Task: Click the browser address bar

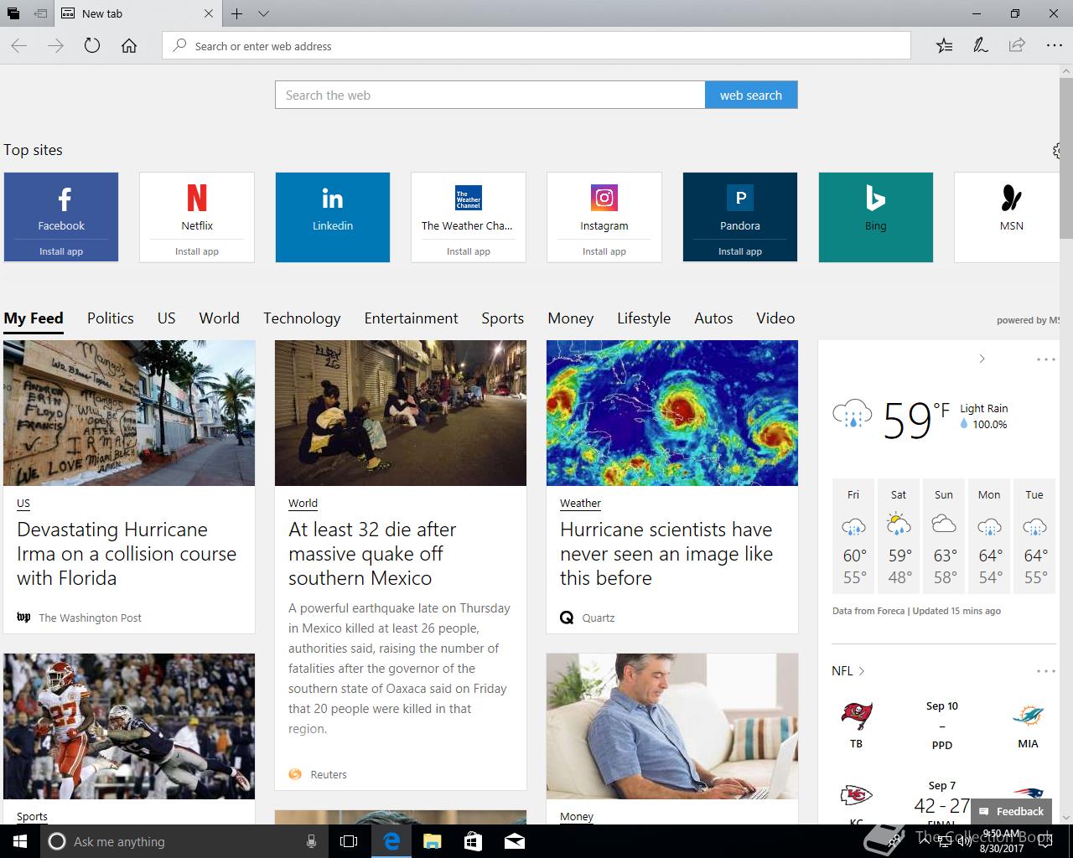Action: point(536,46)
